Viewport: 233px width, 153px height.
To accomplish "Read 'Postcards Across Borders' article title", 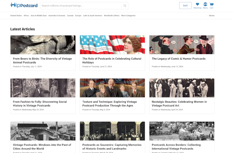I will point(176,147).
